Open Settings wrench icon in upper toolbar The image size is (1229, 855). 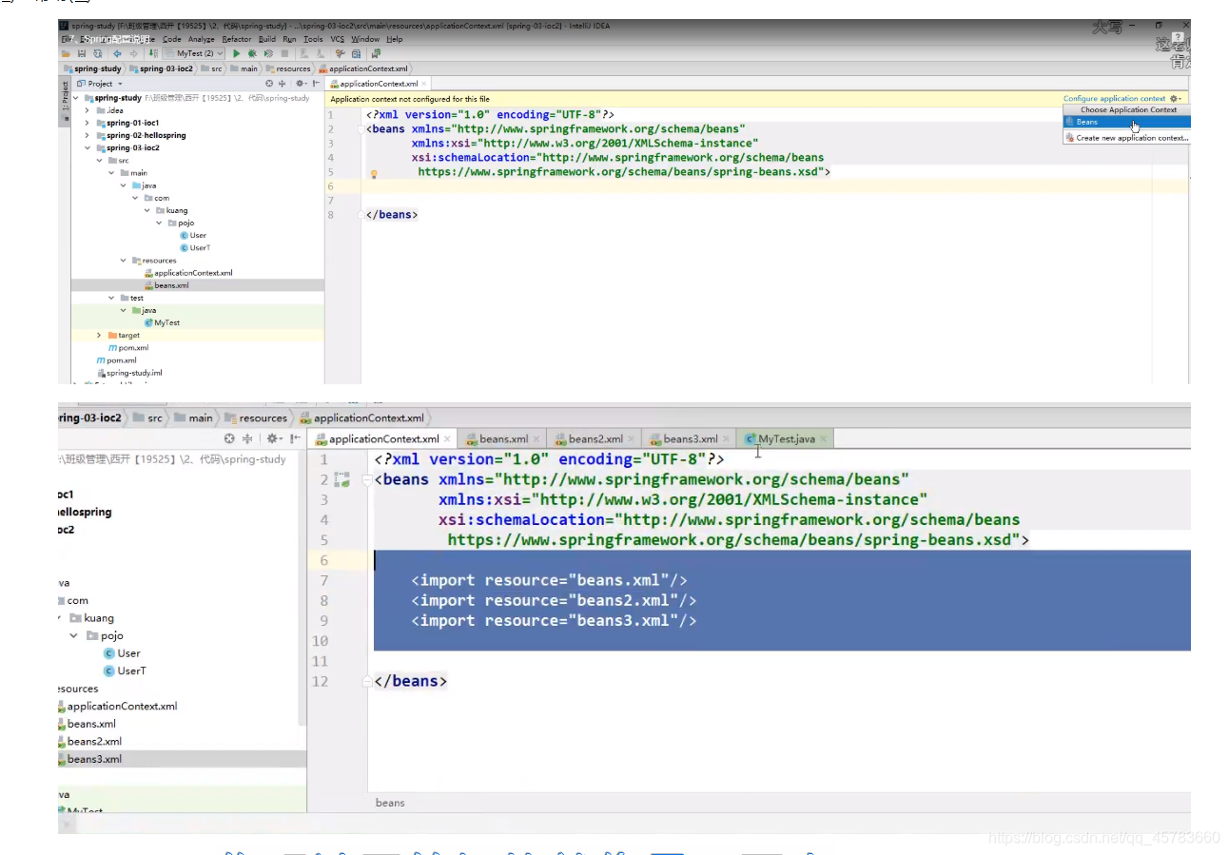click(x=340, y=53)
